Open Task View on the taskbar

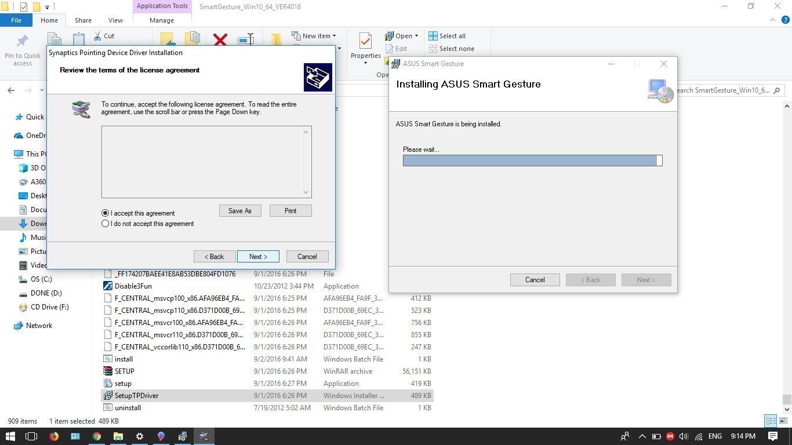click(31, 436)
